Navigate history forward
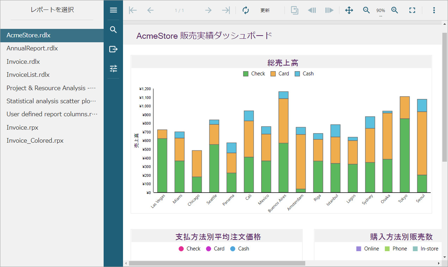This screenshot has height=267, width=448. tap(330, 10)
